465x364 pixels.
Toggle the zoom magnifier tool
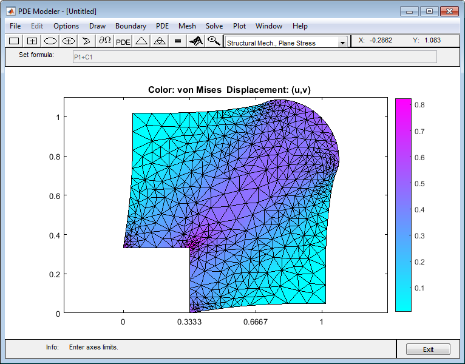click(213, 41)
